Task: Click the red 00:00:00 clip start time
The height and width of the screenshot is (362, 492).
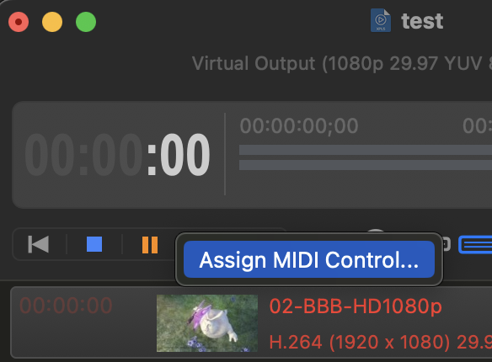Action: coord(66,306)
